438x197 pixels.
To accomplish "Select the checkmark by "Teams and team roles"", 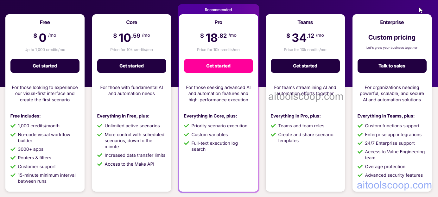I will tap(273, 126).
